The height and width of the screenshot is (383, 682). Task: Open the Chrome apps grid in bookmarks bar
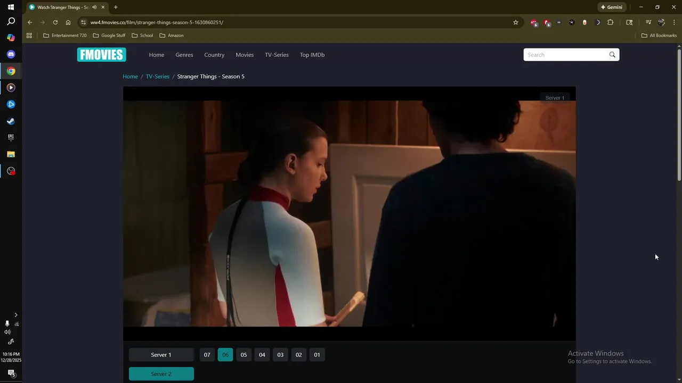(x=29, y=36)
